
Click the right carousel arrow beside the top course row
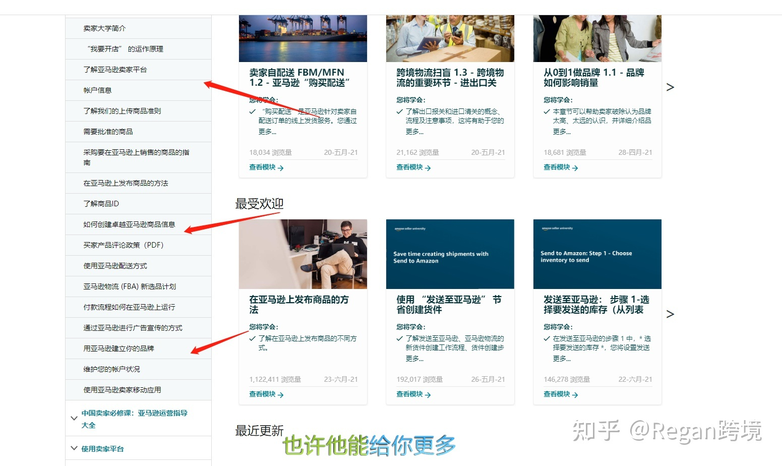click(x=670, y=87)
